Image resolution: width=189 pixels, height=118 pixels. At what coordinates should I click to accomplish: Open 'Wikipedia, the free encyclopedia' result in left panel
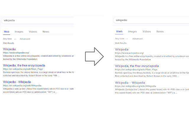click(24, 65)
